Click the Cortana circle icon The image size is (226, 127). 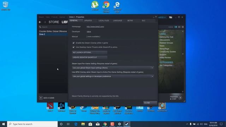point(61,124)
